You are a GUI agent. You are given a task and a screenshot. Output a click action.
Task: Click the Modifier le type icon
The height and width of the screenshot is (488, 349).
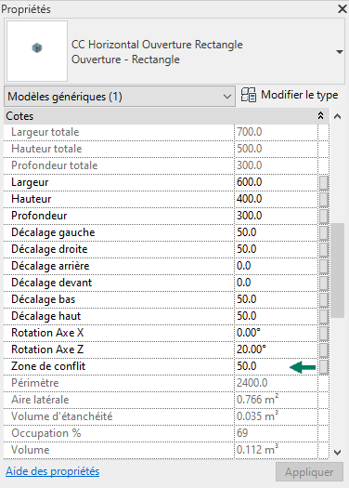coord(249,95)
